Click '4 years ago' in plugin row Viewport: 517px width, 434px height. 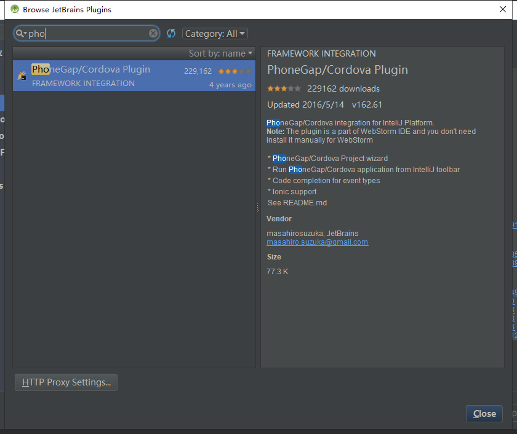pyautogui.click(x=230, y=85)
